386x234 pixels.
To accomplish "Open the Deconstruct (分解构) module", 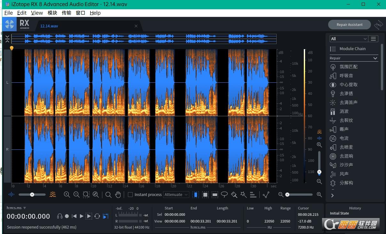I will tap(342, 183).
